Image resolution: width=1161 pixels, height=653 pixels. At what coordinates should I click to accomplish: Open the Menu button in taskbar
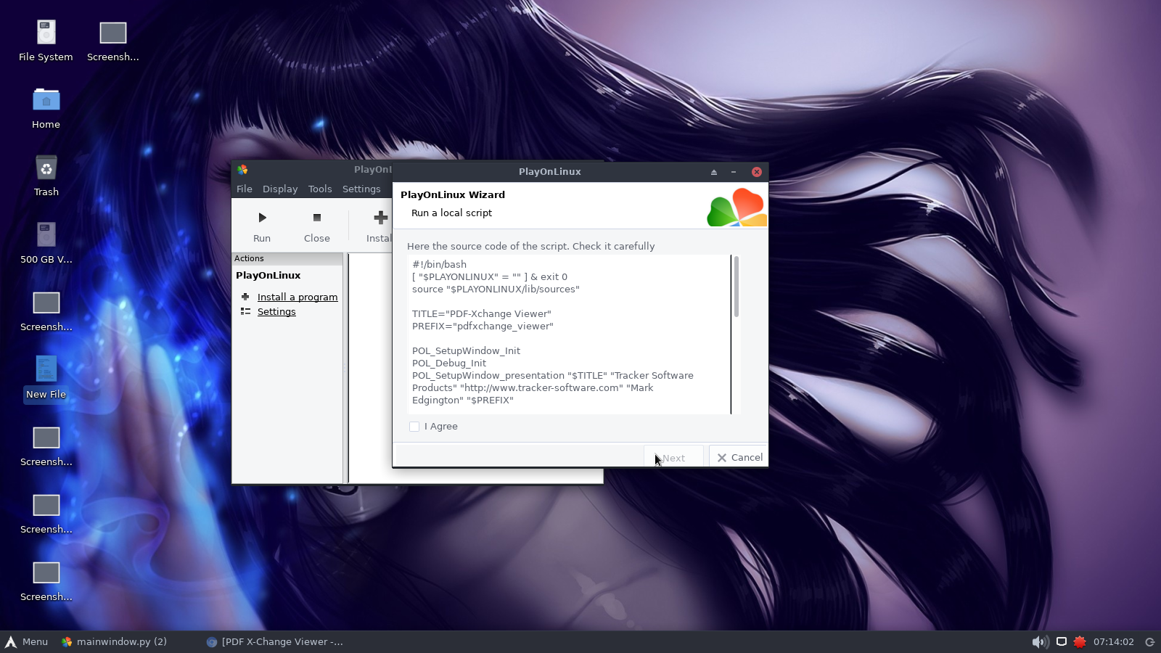tap(26, 641)
